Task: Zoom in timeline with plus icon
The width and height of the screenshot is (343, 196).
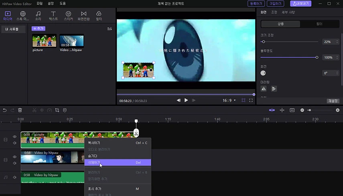Action: pyautogui.click(x=337, y=110)
